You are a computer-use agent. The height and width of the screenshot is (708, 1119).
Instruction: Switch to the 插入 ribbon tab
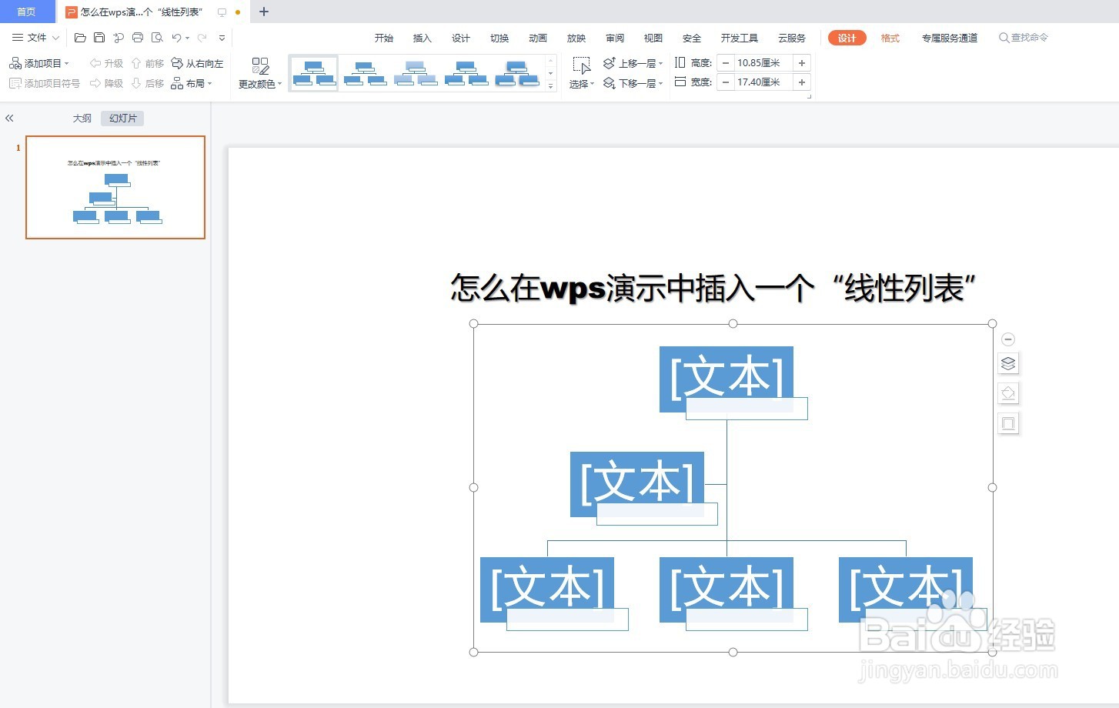[x=423, y=38]
